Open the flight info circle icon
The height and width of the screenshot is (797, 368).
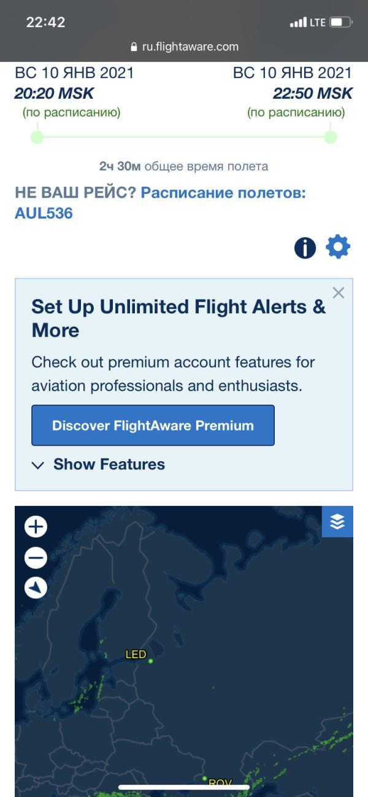305,248
